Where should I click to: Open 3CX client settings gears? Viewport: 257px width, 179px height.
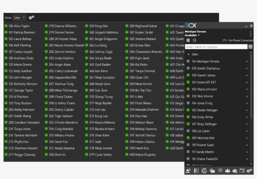click(249, 171)
